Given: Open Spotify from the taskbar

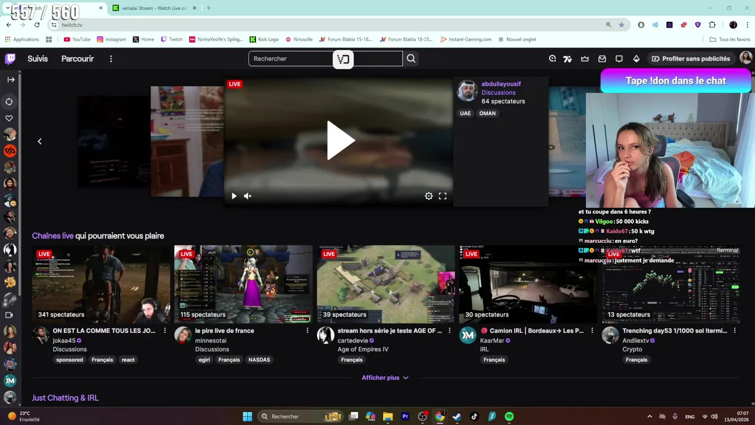Looking at the screenshot, I should [x=509, y=417].
